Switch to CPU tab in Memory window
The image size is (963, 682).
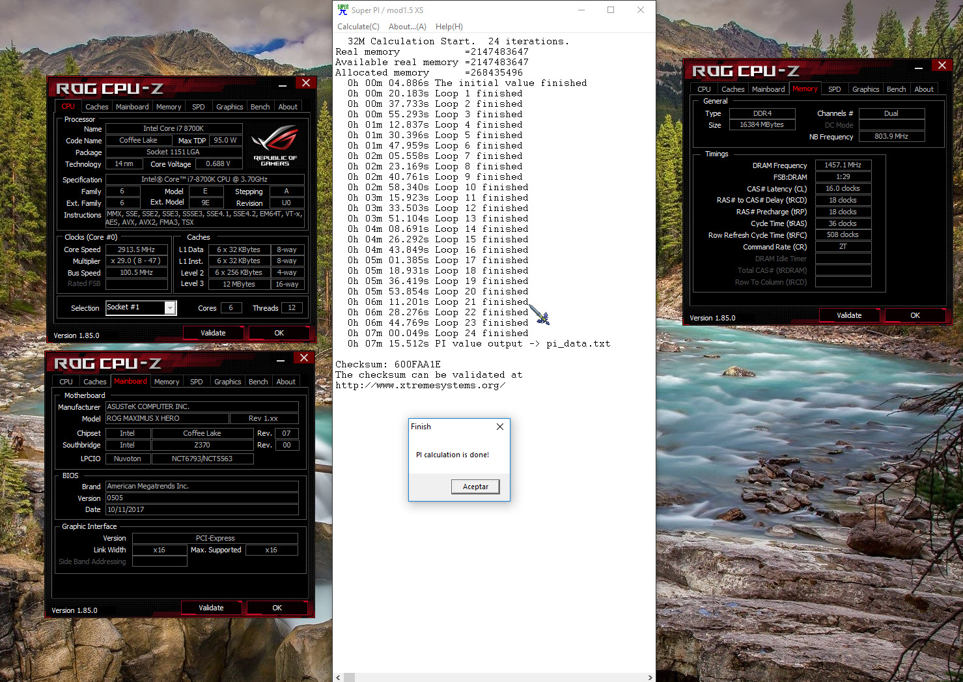click(704, 89)
